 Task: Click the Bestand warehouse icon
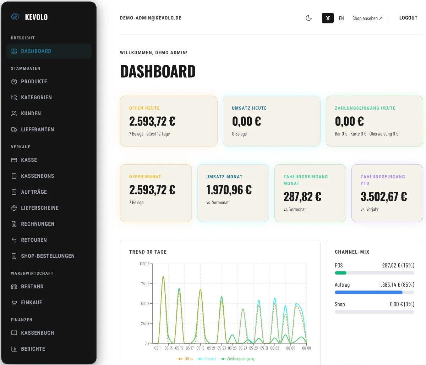[x=14, y=287]
